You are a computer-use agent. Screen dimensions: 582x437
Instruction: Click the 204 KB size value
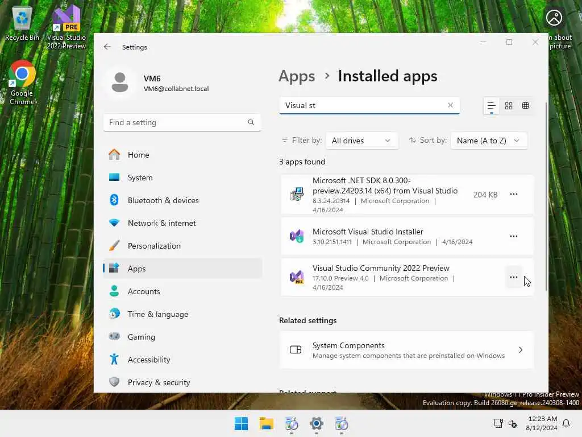tap(485, 195)
